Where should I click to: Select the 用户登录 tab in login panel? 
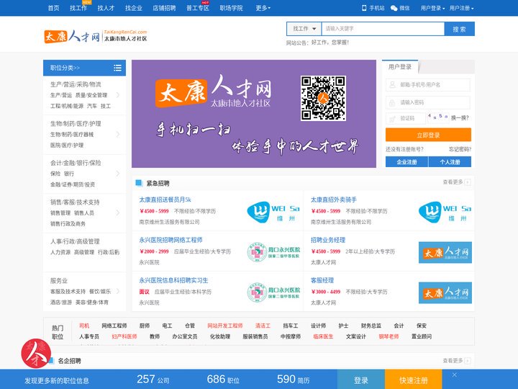[x=400, y=67]
